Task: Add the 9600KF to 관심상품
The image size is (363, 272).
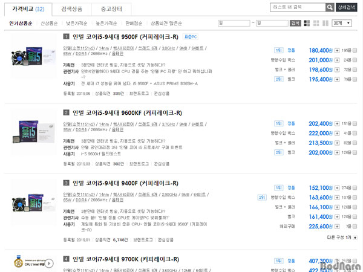Action: click(162, 164)
